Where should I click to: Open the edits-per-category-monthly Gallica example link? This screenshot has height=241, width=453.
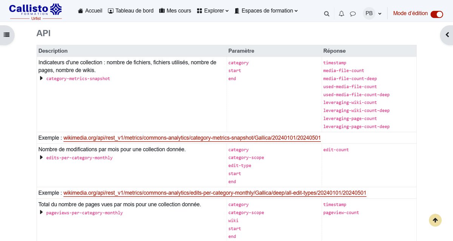click(x=214, y=193)
